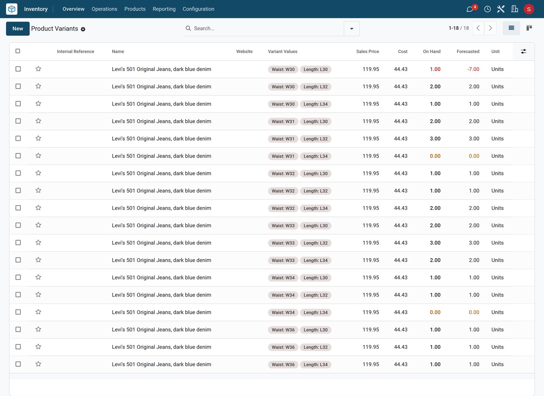The image size is (544, 396).
Task: Sort by the Sales Price column header
Action: (x=367, y=52)
